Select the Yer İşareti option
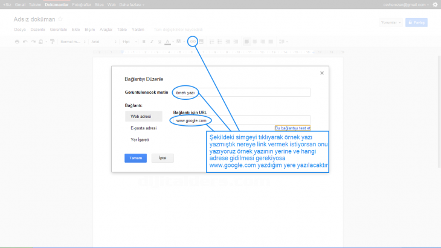The image size is (441, 248). coord(140,140)
